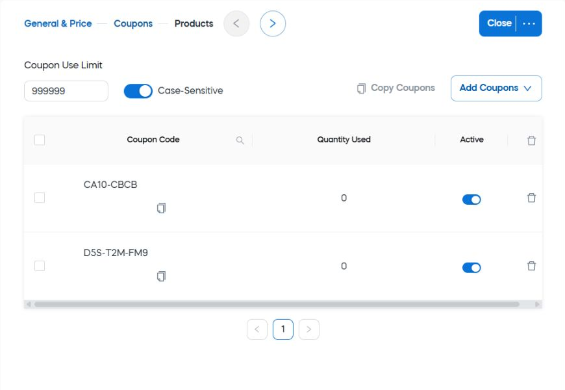Open the General & Price tab
This screenshot has width=565, height=390.
coord(58,23)
